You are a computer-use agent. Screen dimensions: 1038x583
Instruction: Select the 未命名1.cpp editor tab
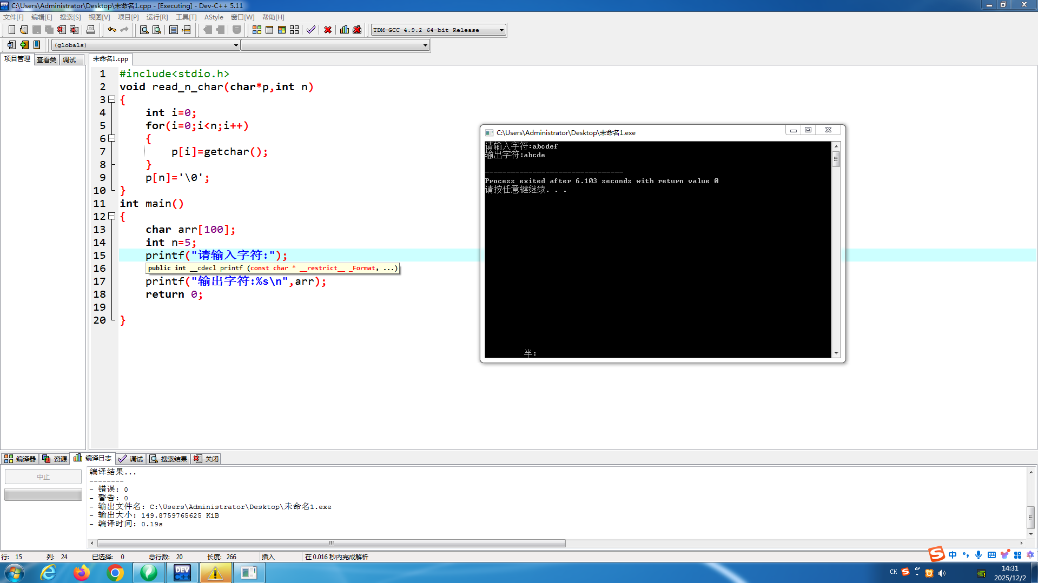pos(110,59)
